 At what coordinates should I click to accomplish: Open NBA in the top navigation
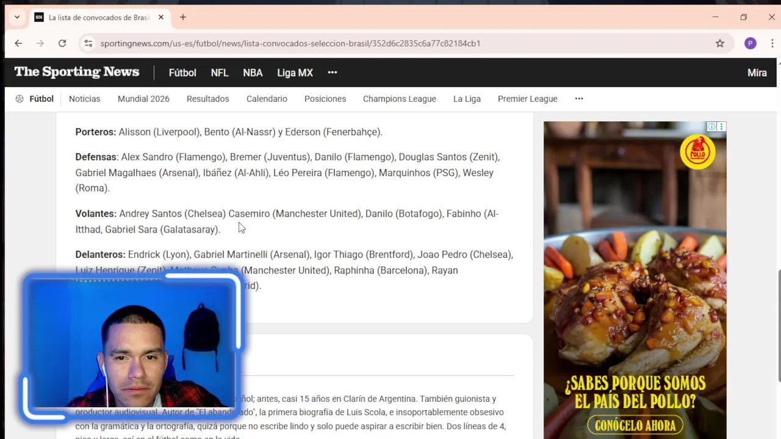point(253,73)
